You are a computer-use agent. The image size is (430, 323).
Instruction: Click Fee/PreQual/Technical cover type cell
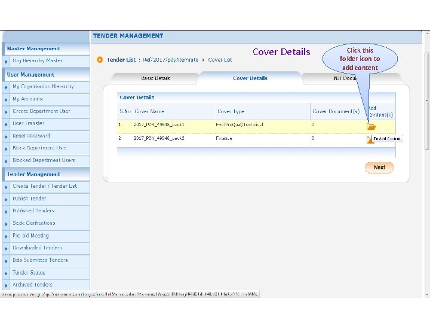239,124
